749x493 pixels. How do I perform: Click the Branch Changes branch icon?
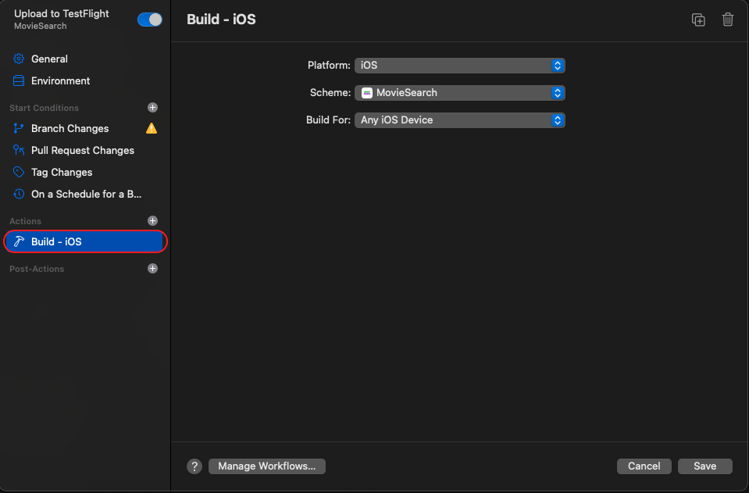(x=19, y=128)
